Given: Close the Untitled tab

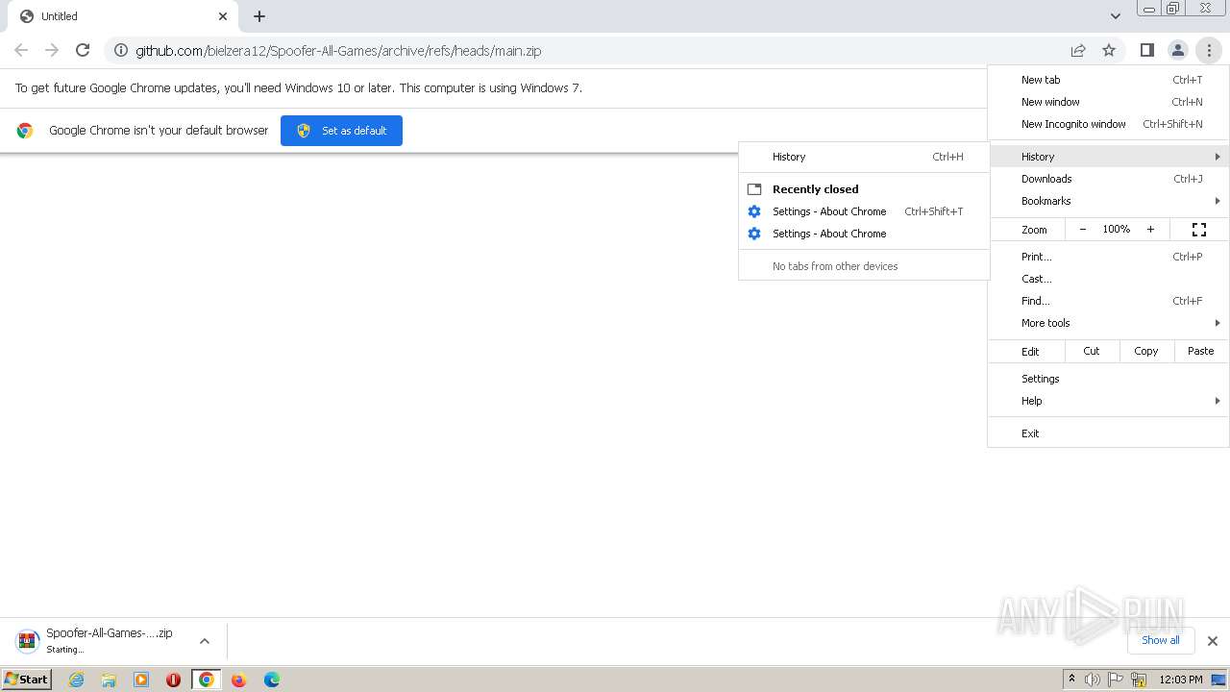Looking at the screenshot, I should [223, 16].
